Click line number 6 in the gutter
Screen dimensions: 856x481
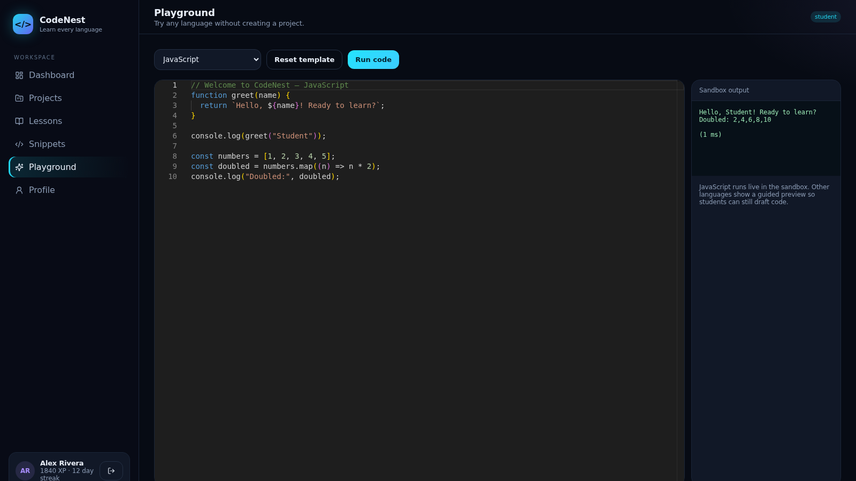click(174, 136)
